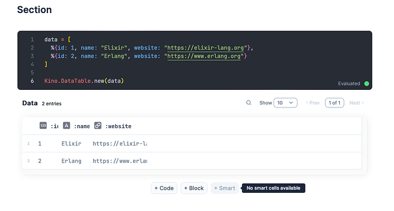
Task: Insert a new cell with + Block
Action: (194, 188)
